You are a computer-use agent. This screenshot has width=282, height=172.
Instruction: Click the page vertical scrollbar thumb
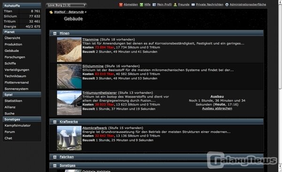(280, 46)
